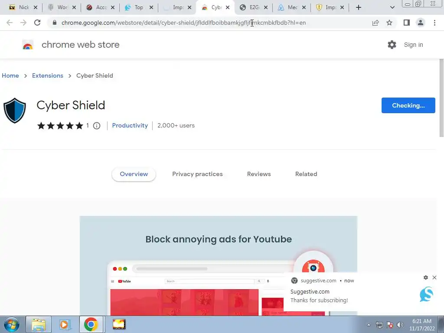This screenshot has width=444, height=333.
Task: Open the volume speaker tray icon
Action: coord(400,325)
